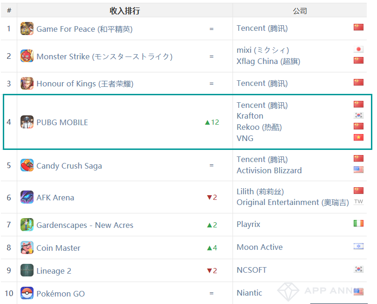The image size is (377, 304).
Task: Click the Monster Strike app icon
Action: [27, 56]
